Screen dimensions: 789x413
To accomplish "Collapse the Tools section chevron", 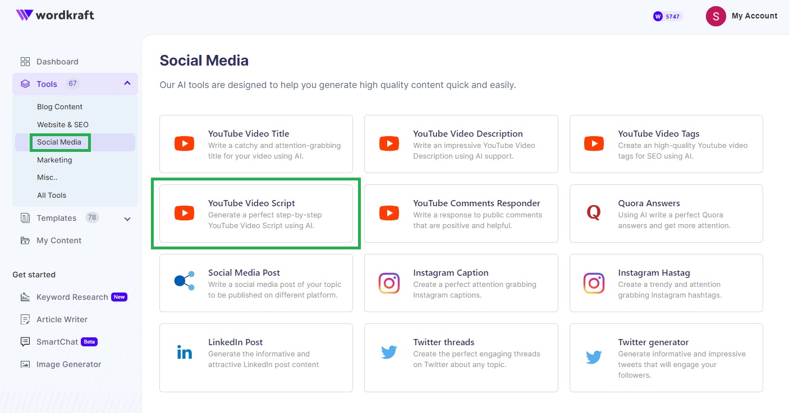I will [x=127, y=83].
